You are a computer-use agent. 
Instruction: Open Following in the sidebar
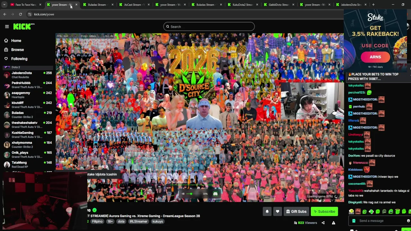[19, 59]
